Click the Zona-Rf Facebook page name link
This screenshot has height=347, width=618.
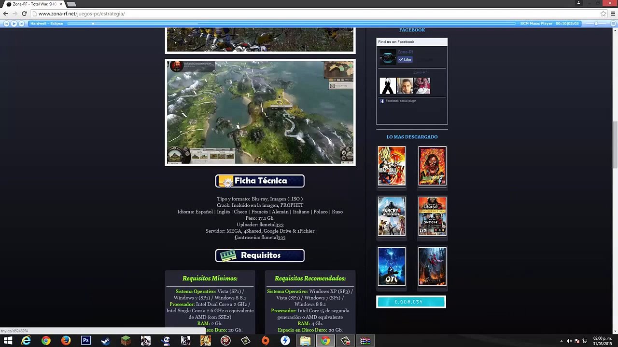[405, 52]
